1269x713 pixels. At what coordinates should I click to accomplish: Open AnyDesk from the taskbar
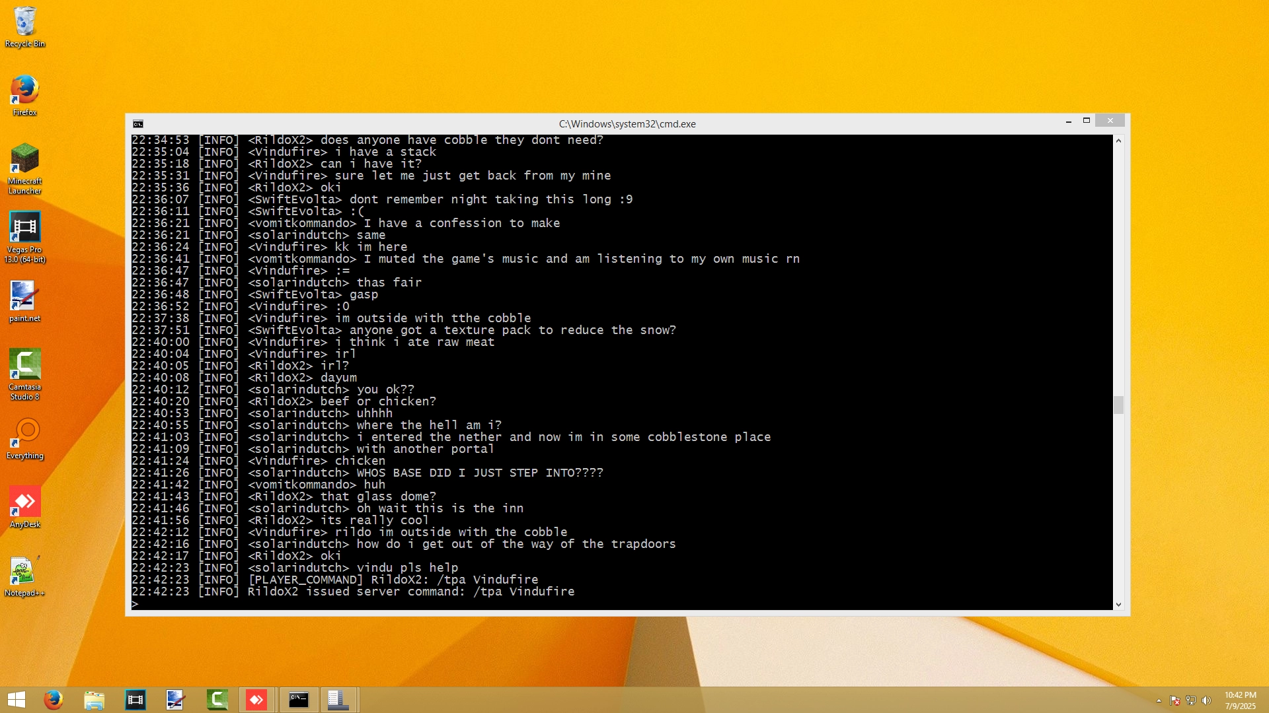pos(256,700)
